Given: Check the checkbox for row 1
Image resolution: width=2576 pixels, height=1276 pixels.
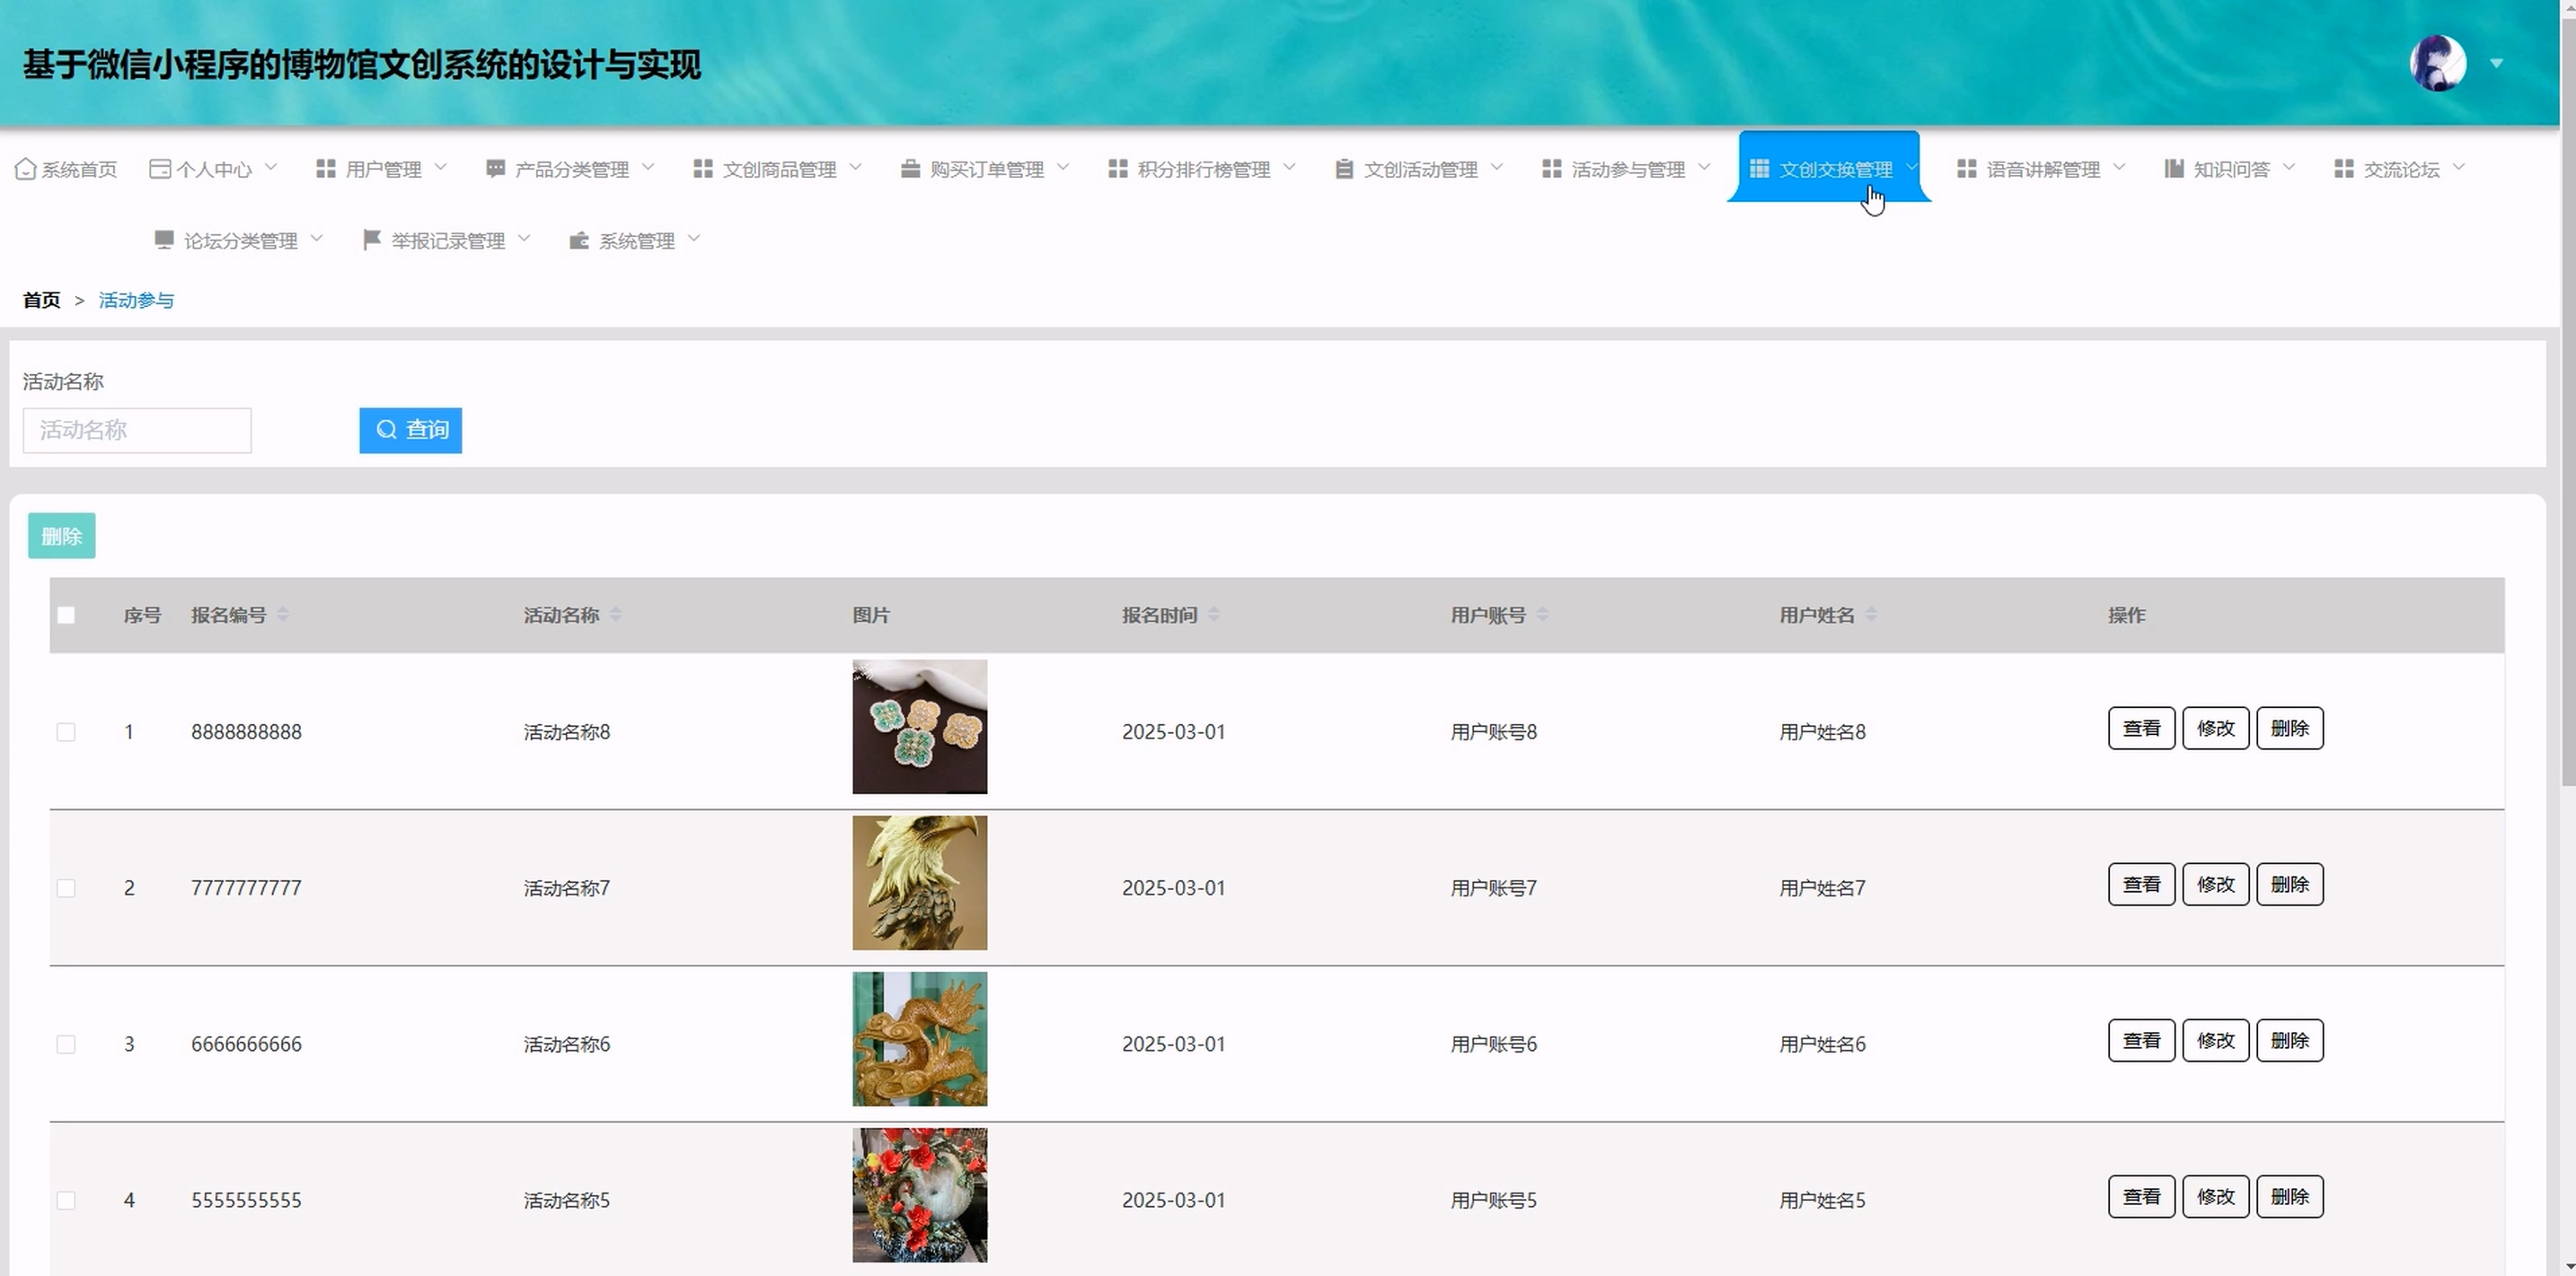Looking at the screenshot, I should [x=66, y=732].
